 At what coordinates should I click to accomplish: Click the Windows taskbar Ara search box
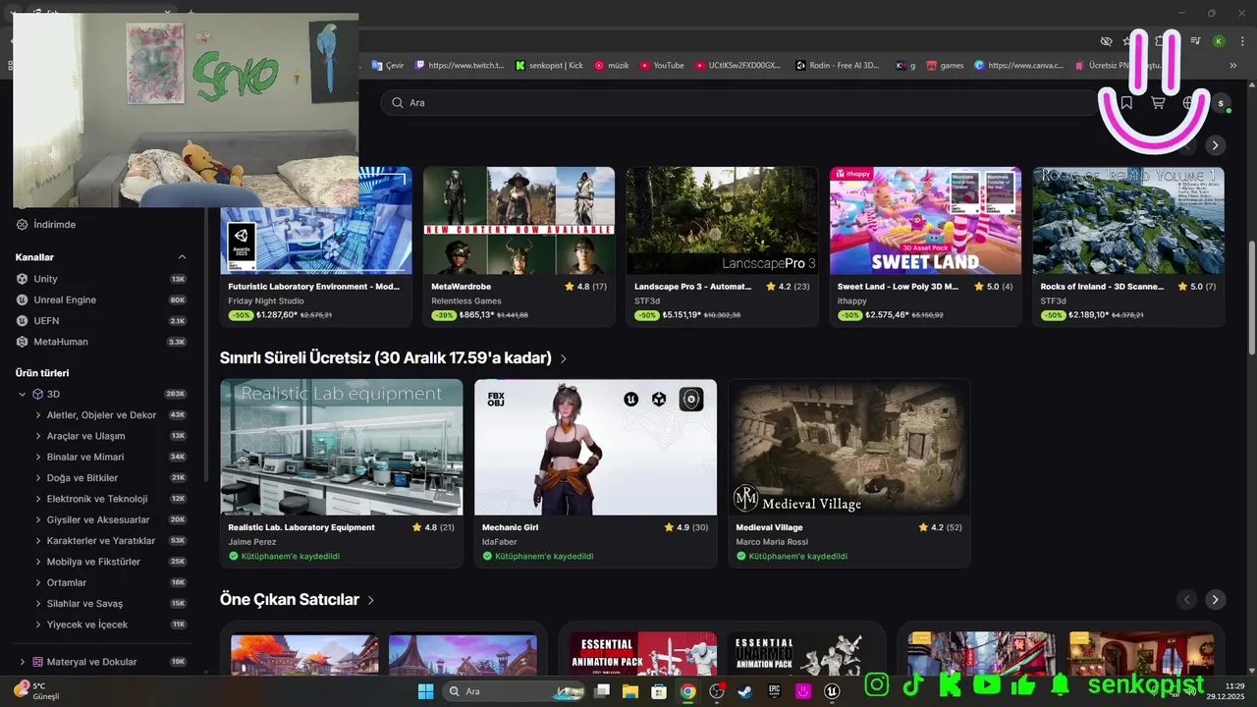pyautogui.click(x=515, y=691)
